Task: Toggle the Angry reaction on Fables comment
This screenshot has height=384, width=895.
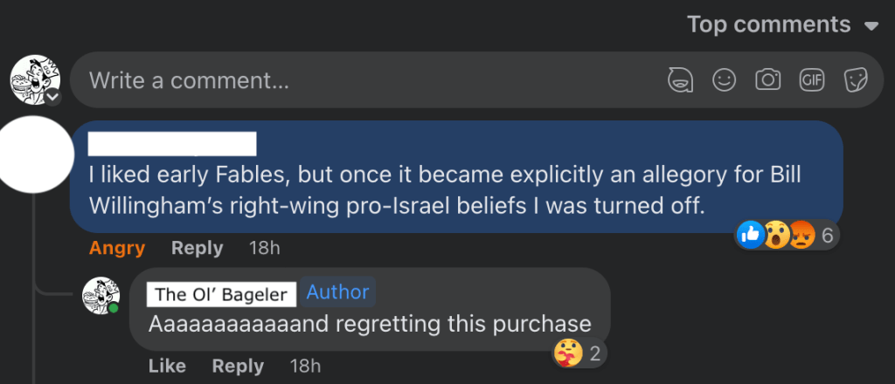Action: [x=117, y=249]
